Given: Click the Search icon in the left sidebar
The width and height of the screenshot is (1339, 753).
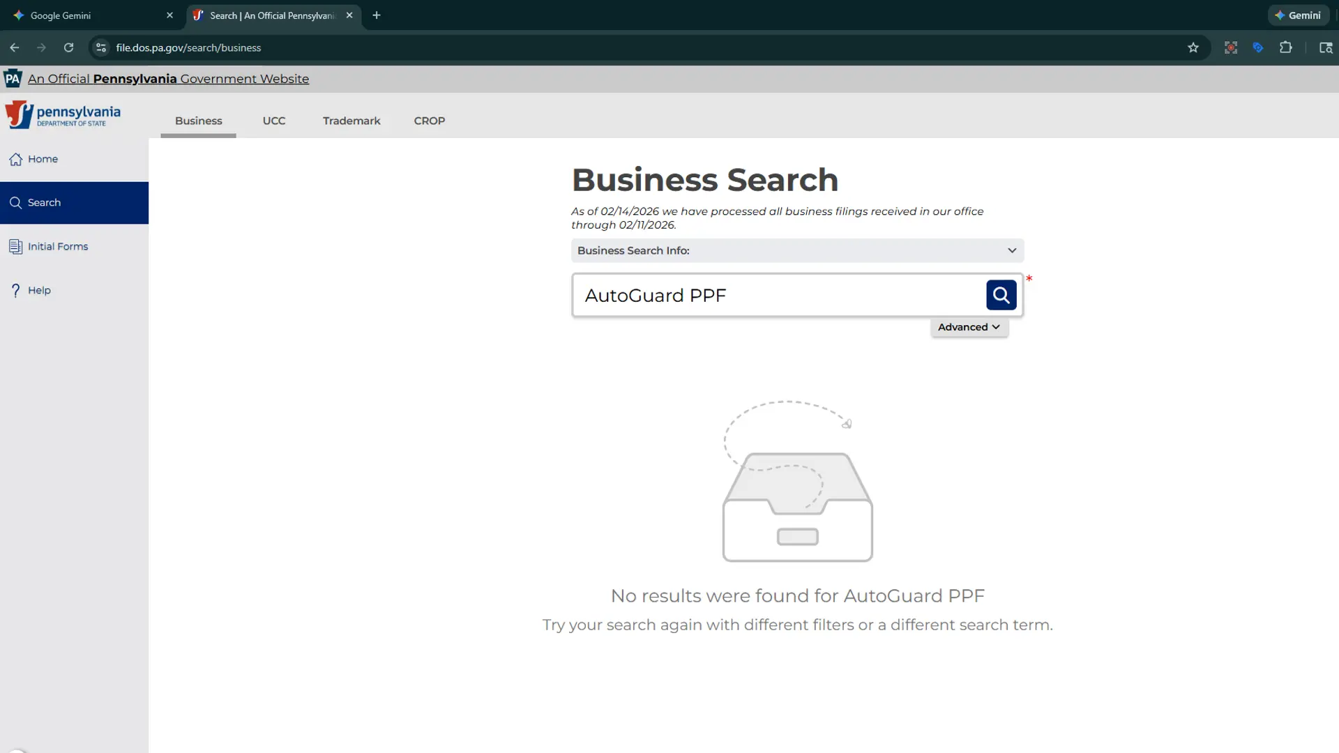Looking at the screenshot, I should 15,202.
